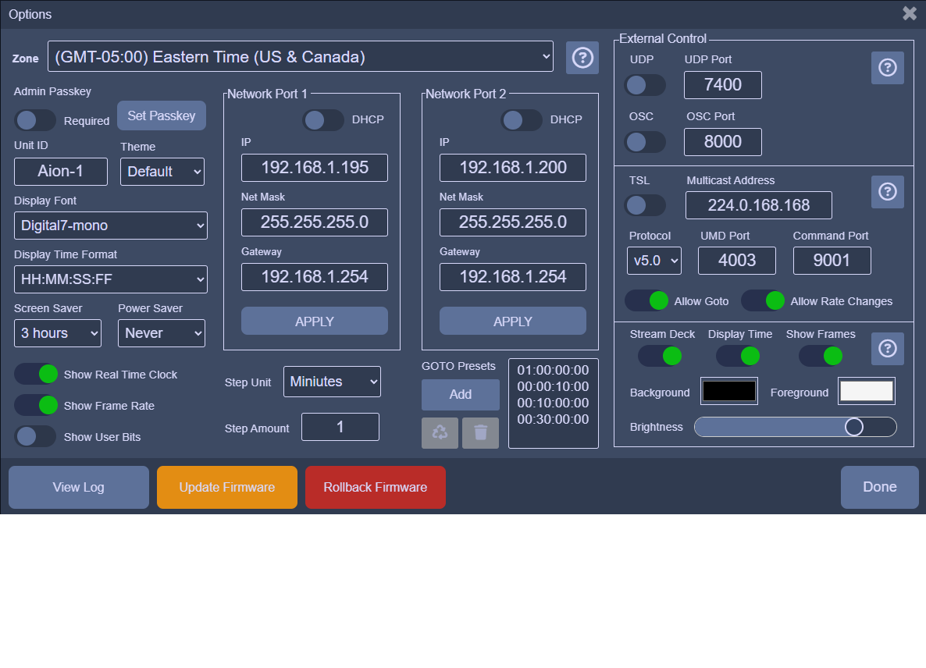
Task: Enable the UDP external control switch
Action: tap(645, 85)
